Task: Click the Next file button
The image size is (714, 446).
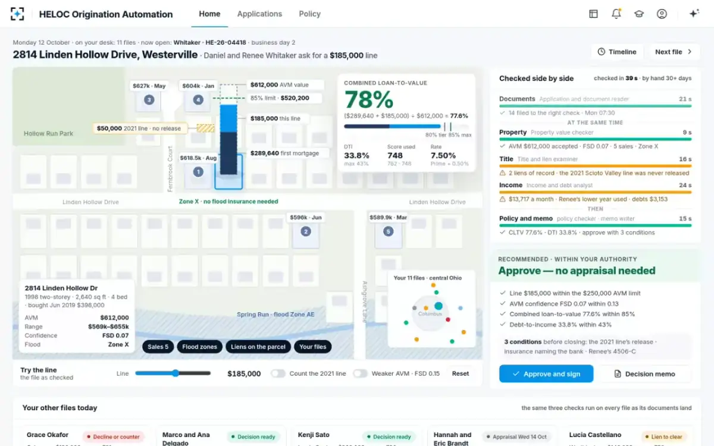Action: pos(674,52)
